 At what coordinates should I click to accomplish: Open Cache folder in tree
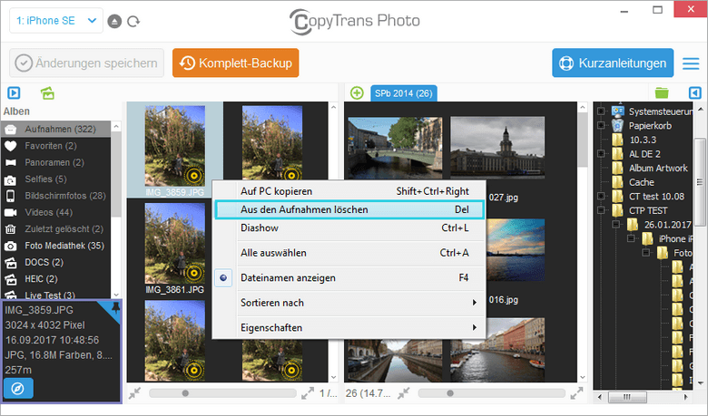coord(641,182)
